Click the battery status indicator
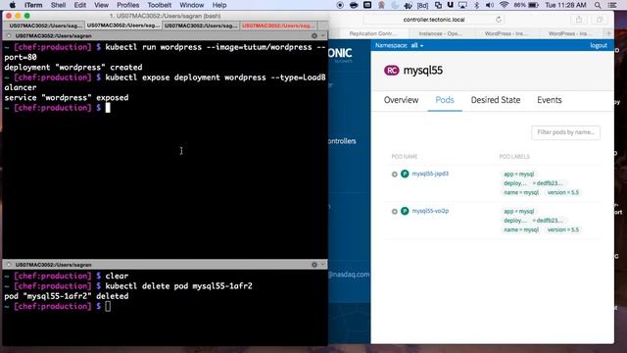 pyautogui.click(x=526, y=5)
